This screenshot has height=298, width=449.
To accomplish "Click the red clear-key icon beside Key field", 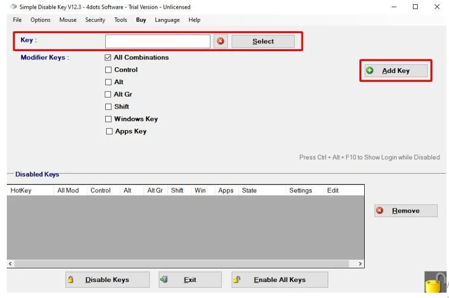I will 220,41.
